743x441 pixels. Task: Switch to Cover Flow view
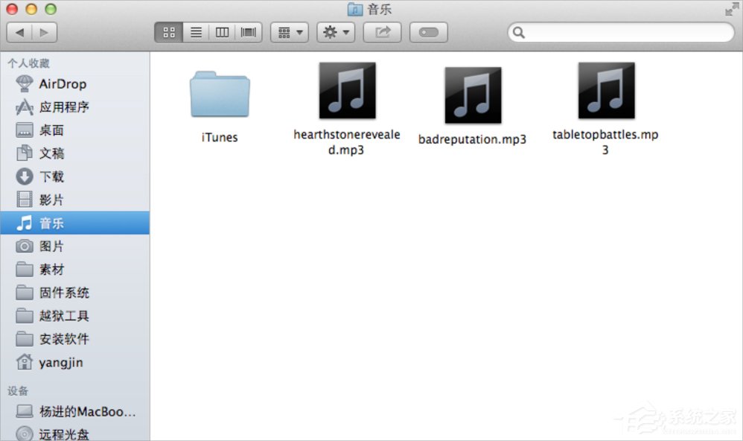[x=248, y=32]
